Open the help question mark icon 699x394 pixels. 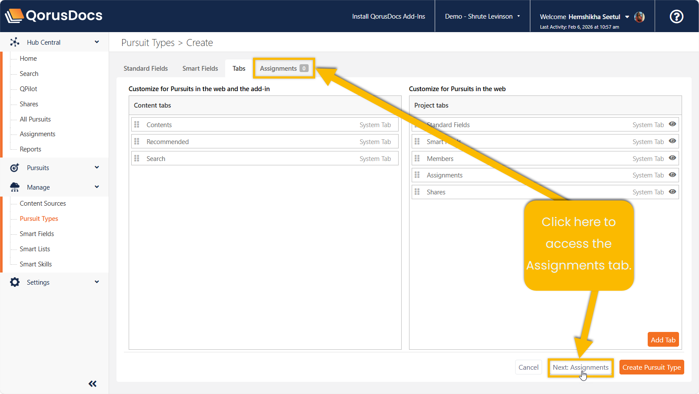pyautogui.click(x=676, y=16)
